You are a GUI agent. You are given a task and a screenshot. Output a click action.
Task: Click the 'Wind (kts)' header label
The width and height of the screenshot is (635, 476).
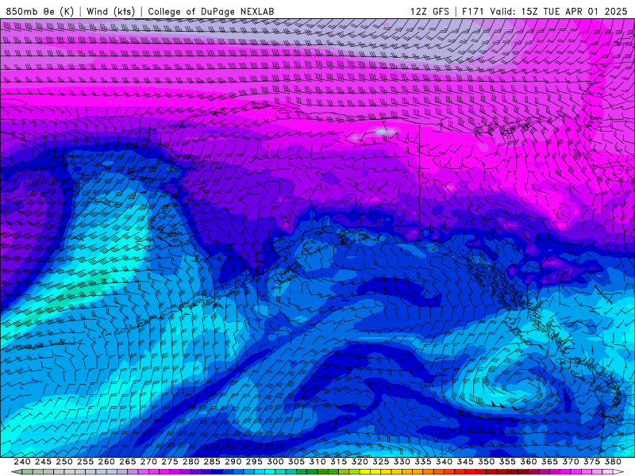coord(111,11)
